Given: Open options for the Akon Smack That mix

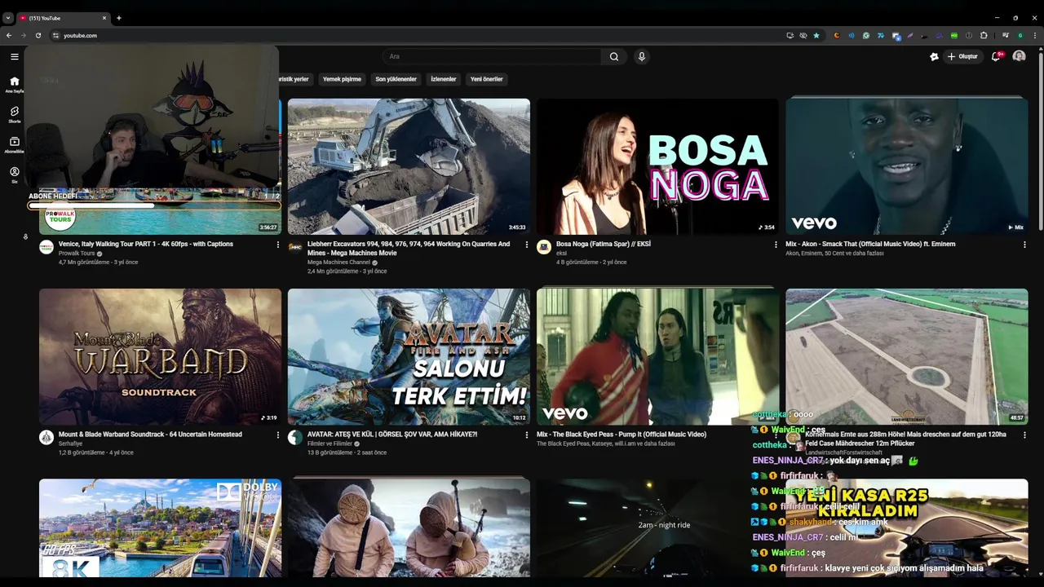Looking at the screenshot, I should coord(1024,245).
